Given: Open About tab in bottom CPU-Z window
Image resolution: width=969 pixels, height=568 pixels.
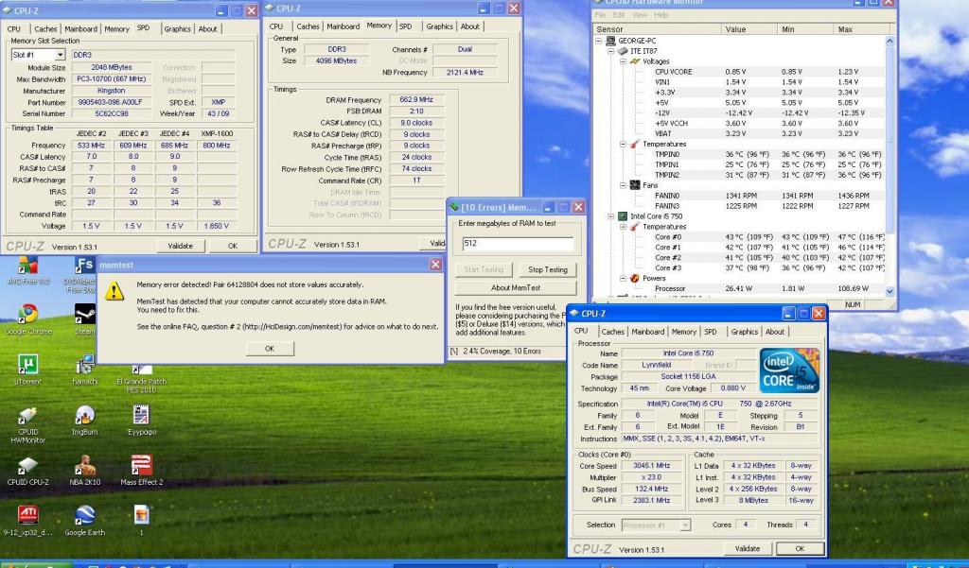Looking at the screenshot, I should tap(774, 332).
